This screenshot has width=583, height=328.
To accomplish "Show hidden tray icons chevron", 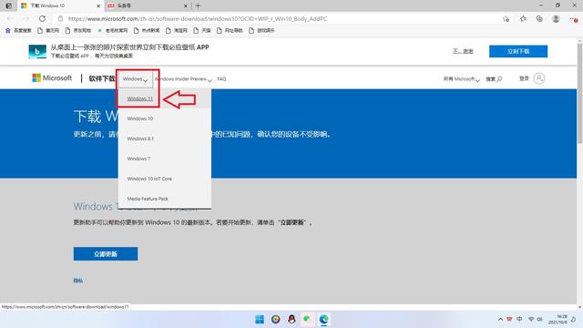I will (x=500, y=320).
